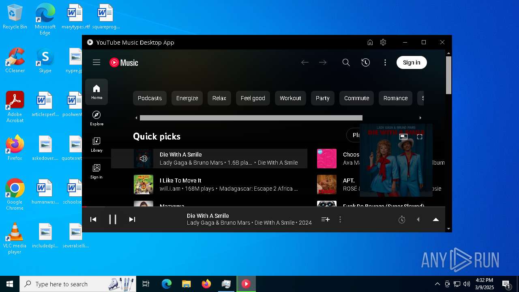This screenshot has width=519, height=292.
Task: Open the search magnifier
Action: (x=346, y=62)
